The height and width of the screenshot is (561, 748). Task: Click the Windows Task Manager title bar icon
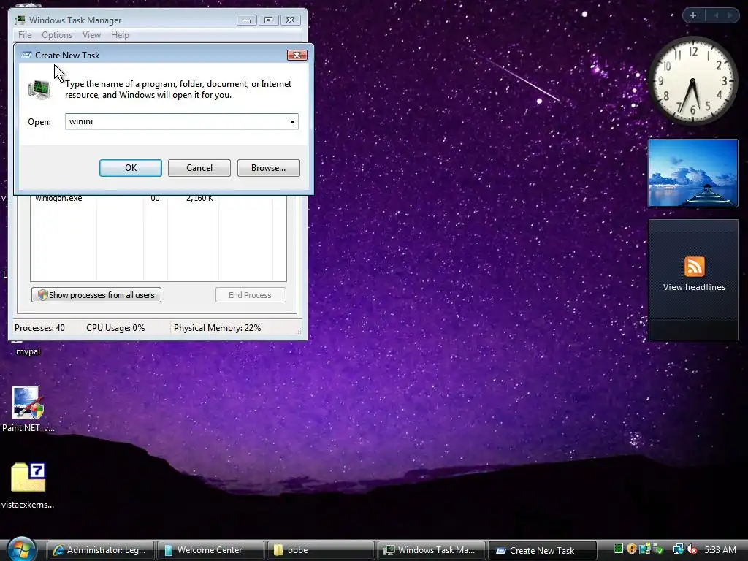pos(20,20)
